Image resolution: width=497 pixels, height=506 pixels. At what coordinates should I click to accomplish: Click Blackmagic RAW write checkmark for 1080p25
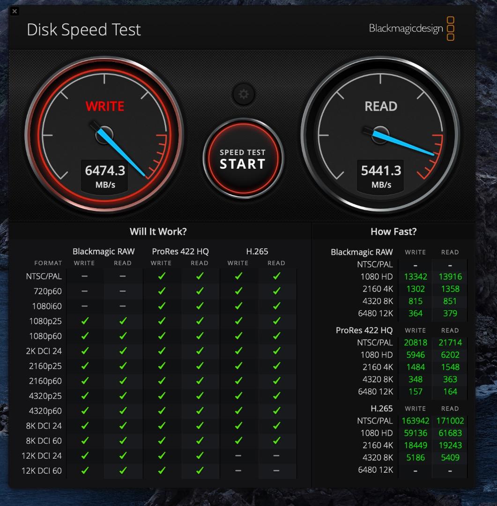click(85, 321)
